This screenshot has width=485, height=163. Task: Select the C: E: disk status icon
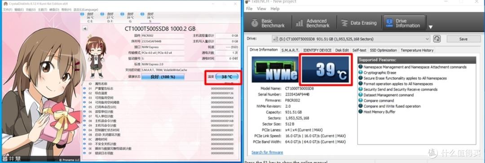pos(82,14)
